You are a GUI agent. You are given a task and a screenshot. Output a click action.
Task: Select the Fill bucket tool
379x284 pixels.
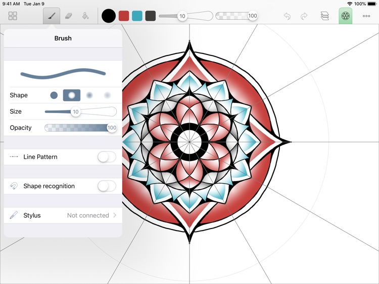pyautogui.click(x=85, y=16)
